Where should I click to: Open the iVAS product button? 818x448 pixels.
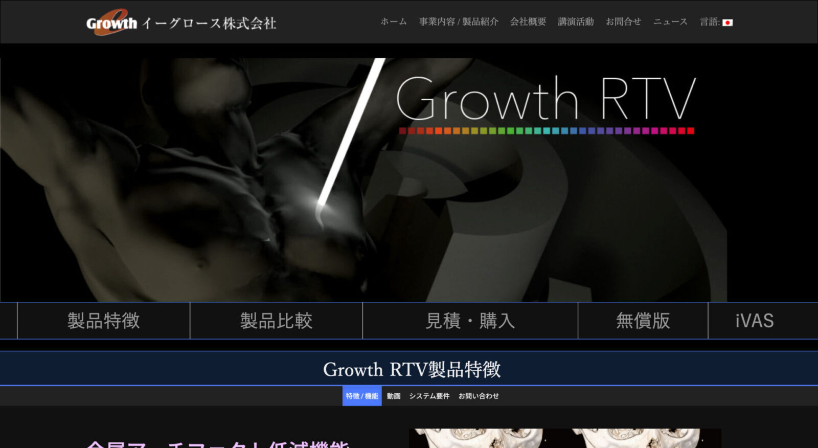click(754, 321)
